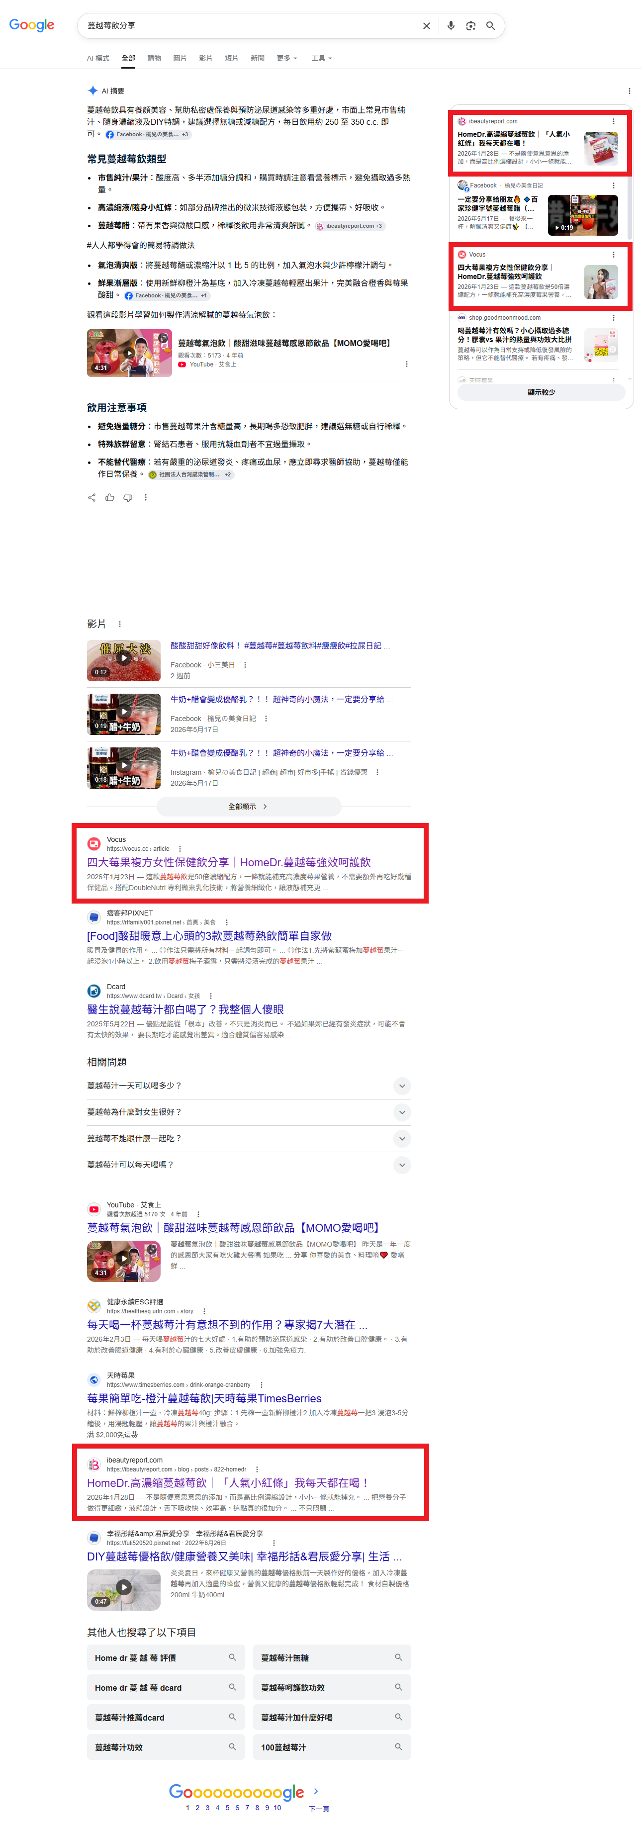Open the three-dot menu for the 痞客邦PIXNET result
Viewport: 642px width, 1826px height.
coord(227,922)
